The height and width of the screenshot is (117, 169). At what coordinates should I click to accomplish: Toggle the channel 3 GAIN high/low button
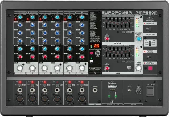(x=45, y=85)
